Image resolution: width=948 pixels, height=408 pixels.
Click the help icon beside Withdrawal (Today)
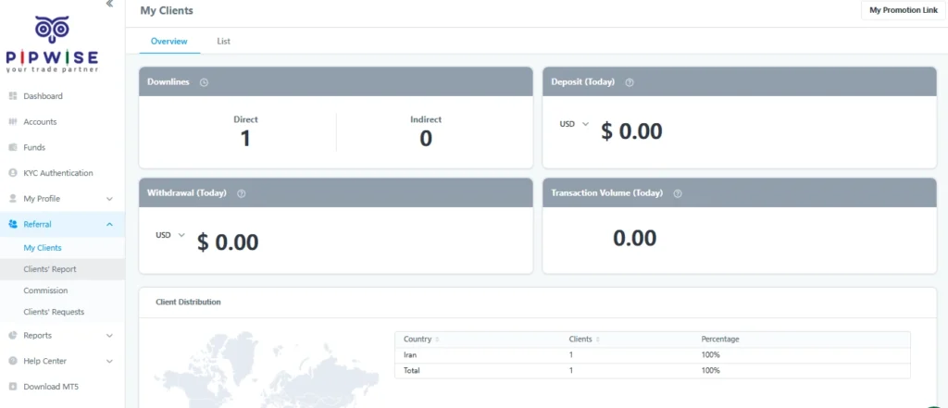click(x=242, y=193)
